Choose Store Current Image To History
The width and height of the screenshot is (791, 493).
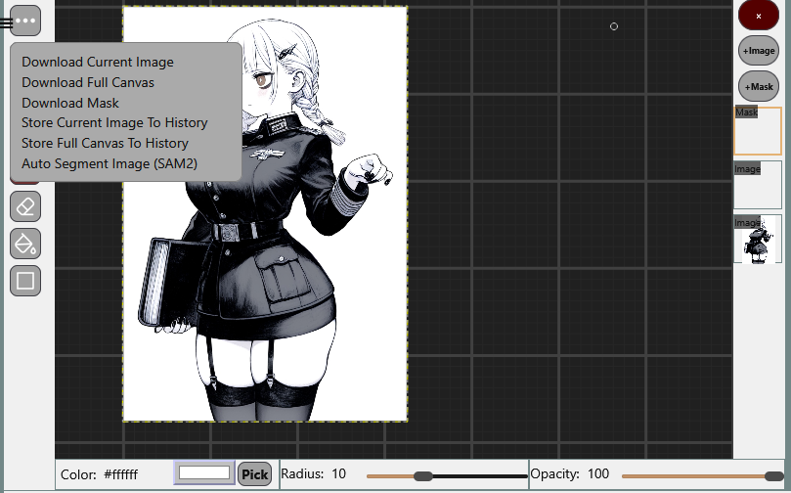click(x=114, y=122)
